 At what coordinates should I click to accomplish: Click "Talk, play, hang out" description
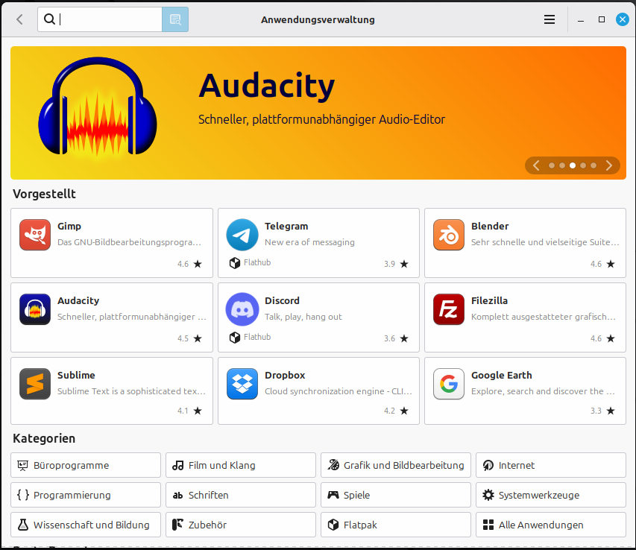303,317
